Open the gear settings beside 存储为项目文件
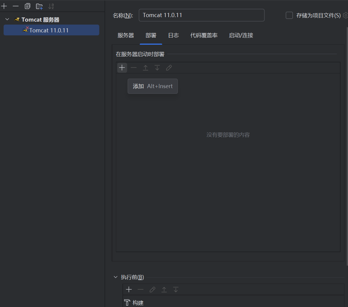Viewport: 348px width, 307px height. (x=345, y=15)
